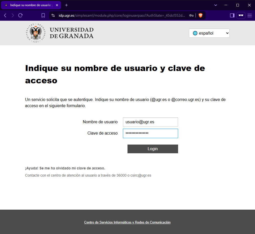Select the 'Indique su nombre de usuario' tab

click(x=31, y=5)
